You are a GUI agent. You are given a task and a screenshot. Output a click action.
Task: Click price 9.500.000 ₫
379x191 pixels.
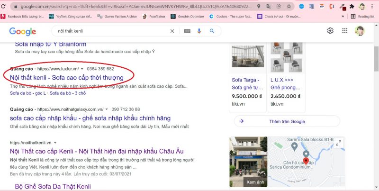(x=247, y=96)
